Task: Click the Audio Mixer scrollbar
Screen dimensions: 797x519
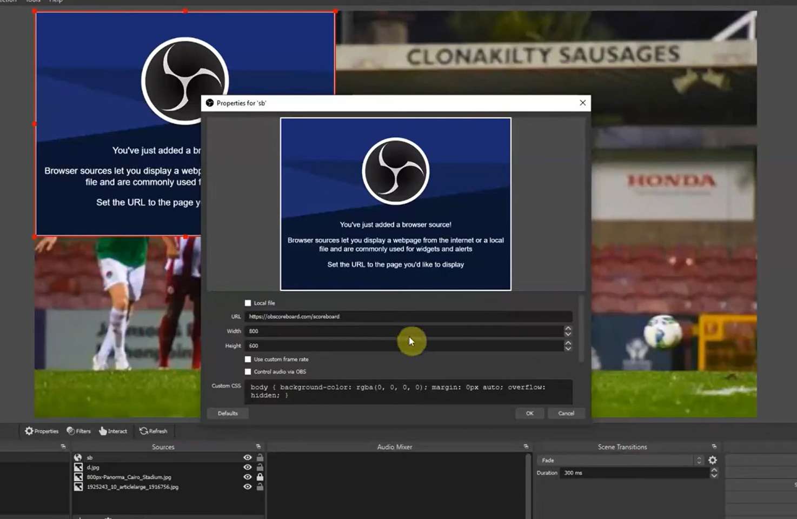Action: pos(528,485)
